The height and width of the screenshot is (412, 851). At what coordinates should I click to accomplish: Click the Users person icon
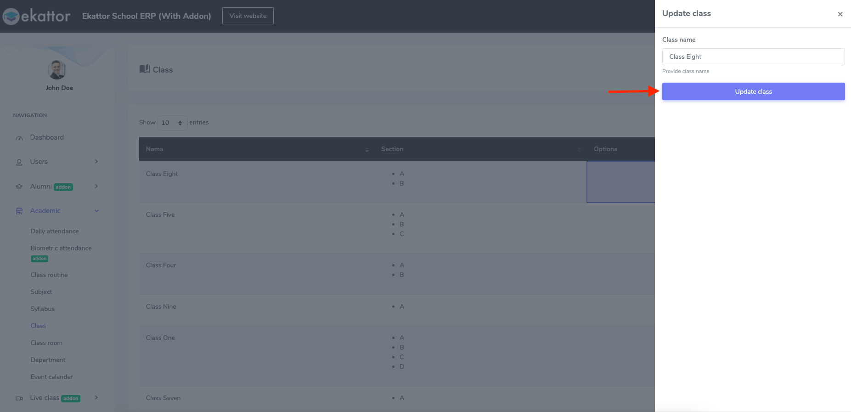(x=19, y=162)
